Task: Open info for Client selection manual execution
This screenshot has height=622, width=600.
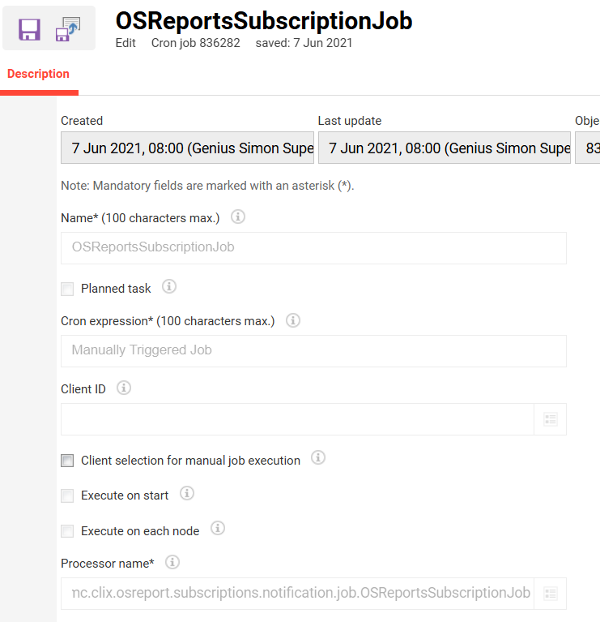Action: click(x=318, y=458)
